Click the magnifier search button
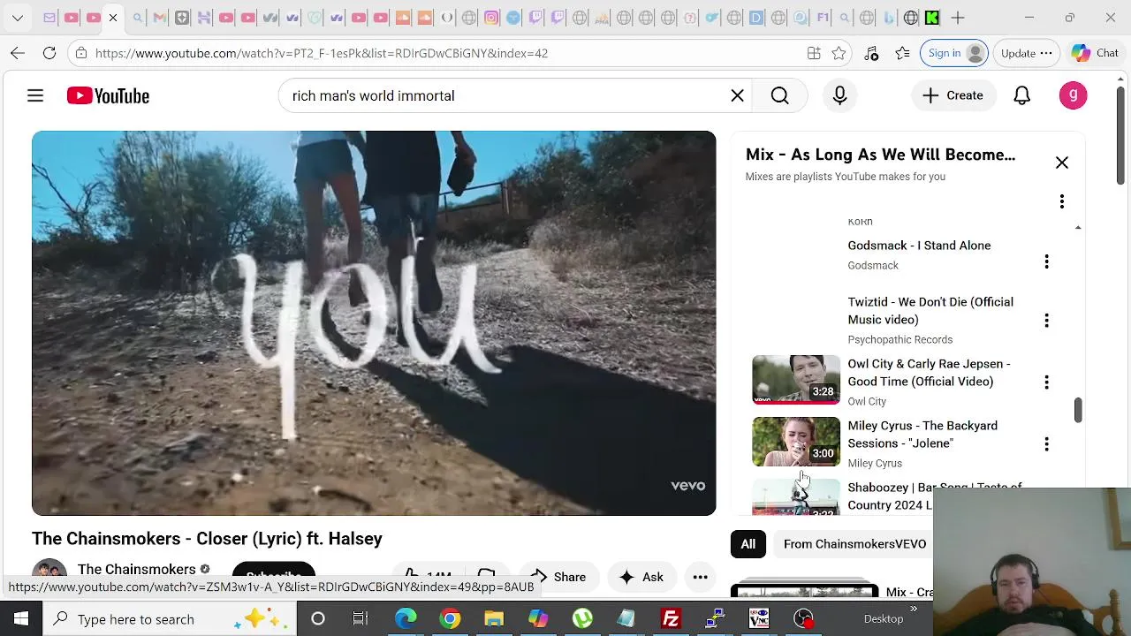This screenshot has width=1131, height=636. pos(779,95)
